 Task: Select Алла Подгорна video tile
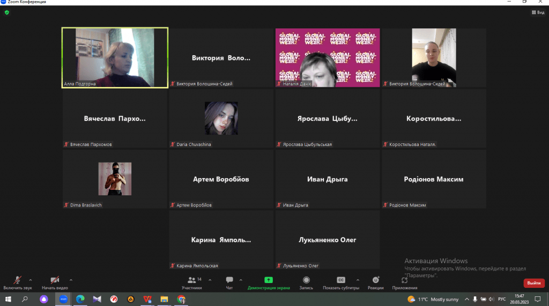(x=115, y=57)
